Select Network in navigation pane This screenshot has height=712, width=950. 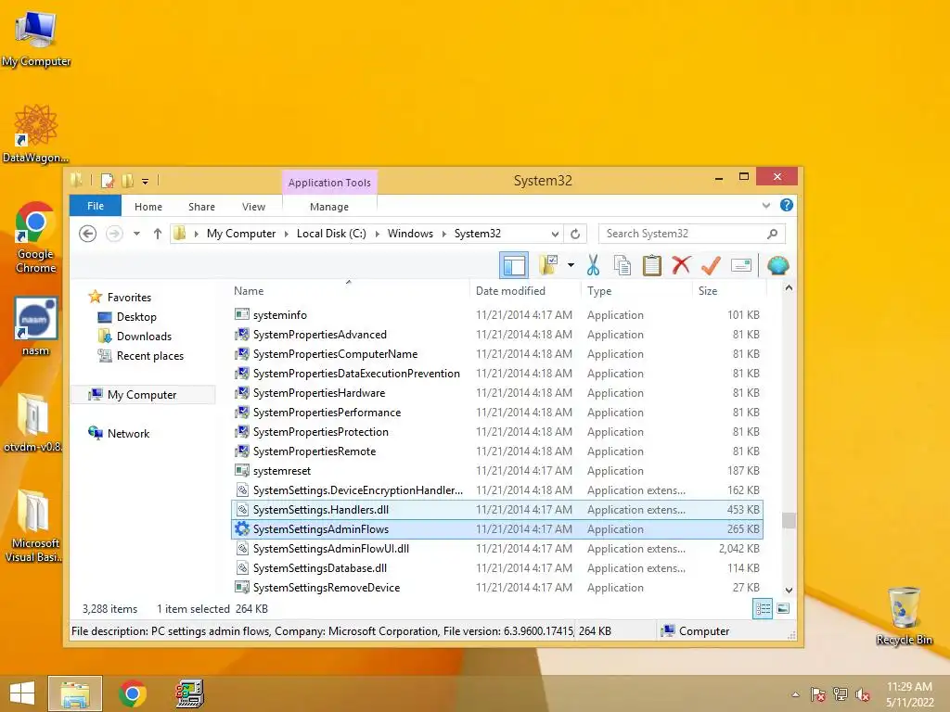pos(119,434)
